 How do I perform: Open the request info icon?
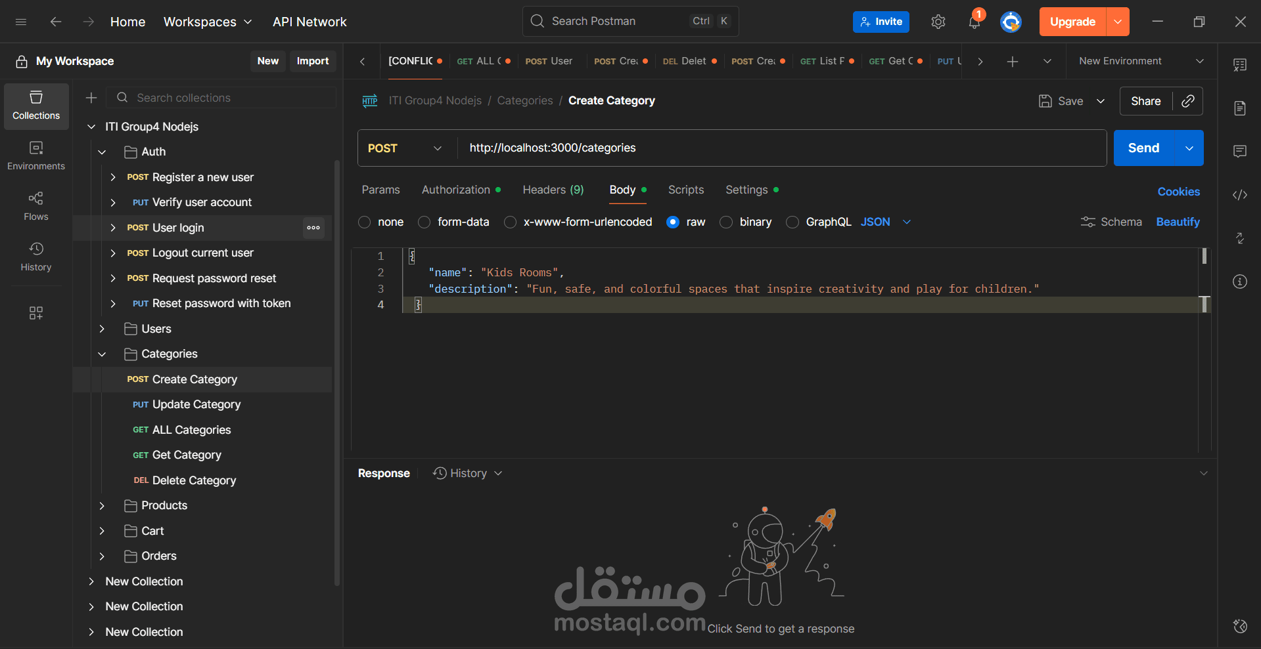pyautogui.click(x=1240, y=282)
